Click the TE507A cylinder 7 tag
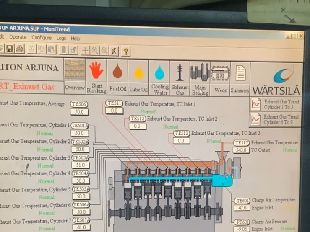This screenshot has height=232, width=310. (x=81, y=220)
